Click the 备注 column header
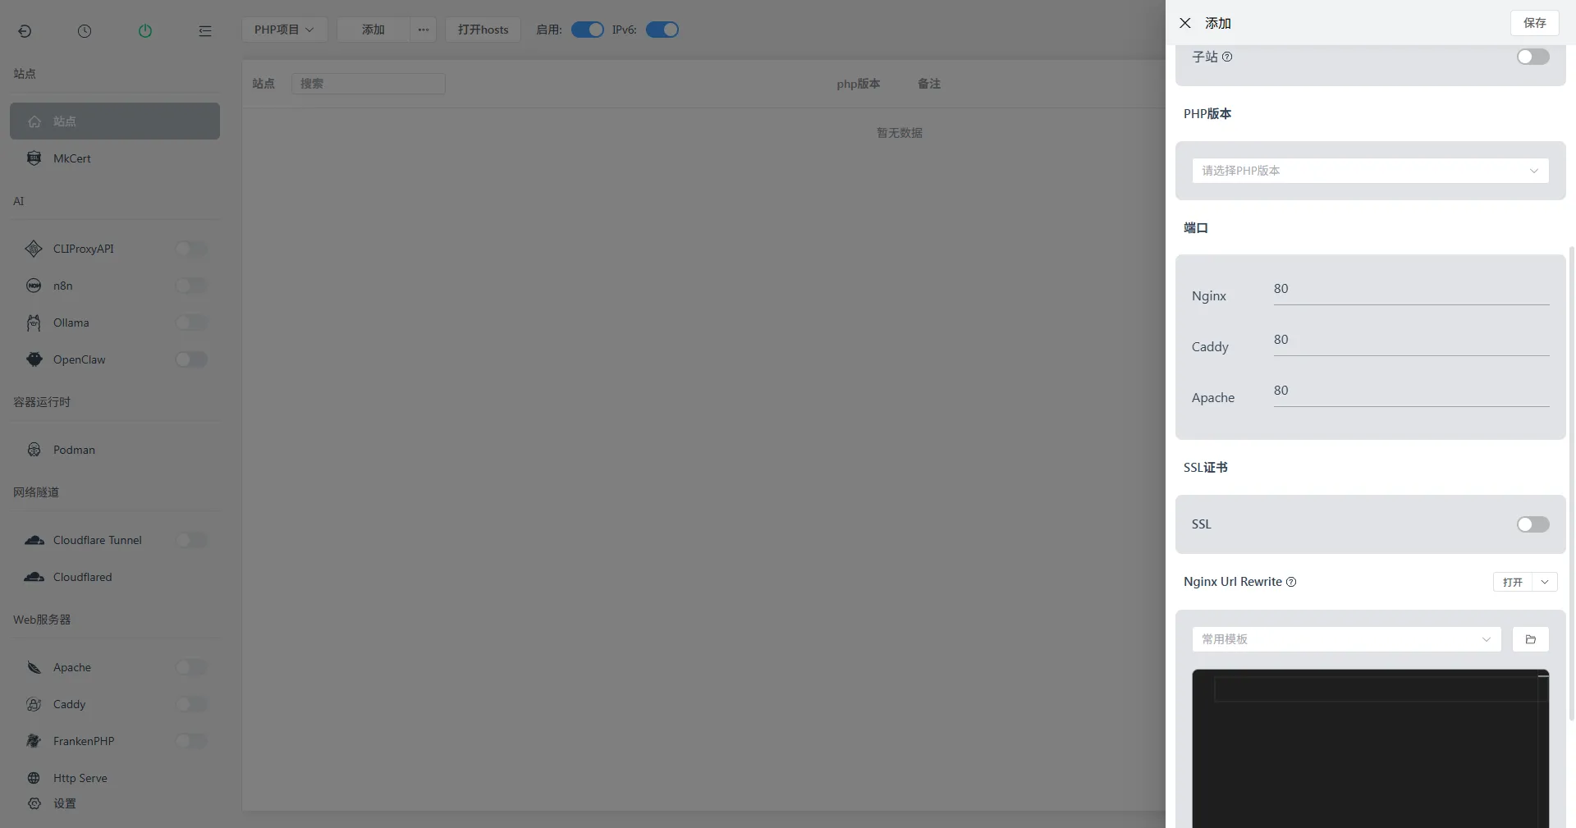The width and height of the screenshot is (1576, 828). click(929, 84)
